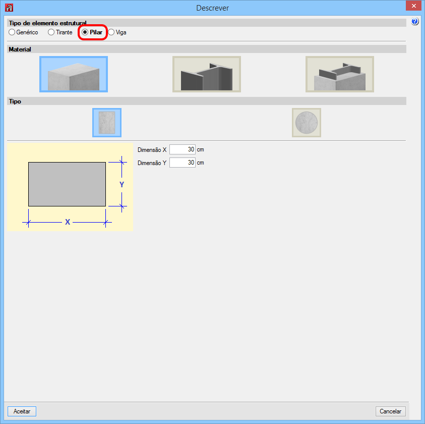The image size is (425, 424).
Task: Click the 'Material' section heading
Action: pyautogui.click(x=20, y=49)
